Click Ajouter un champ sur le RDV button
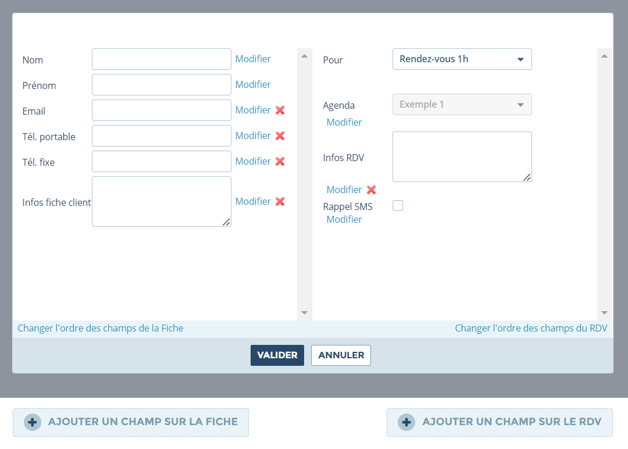This screenshot has height=449, width=628. (499, 423)
